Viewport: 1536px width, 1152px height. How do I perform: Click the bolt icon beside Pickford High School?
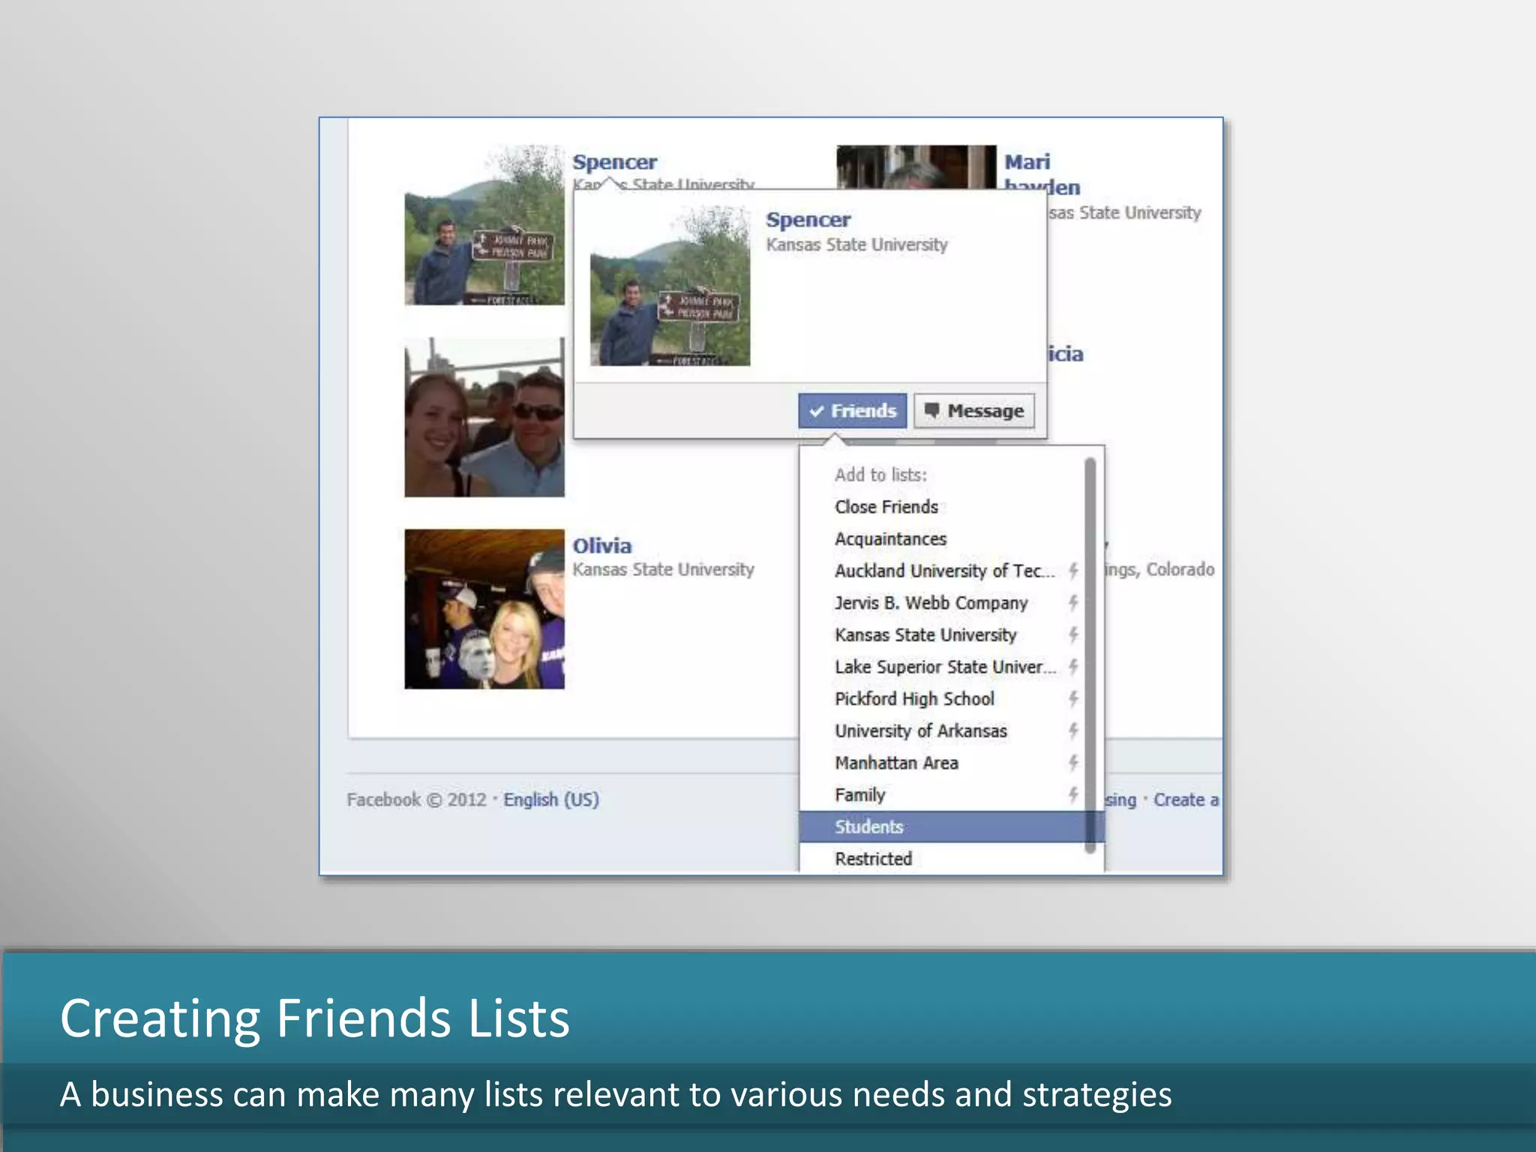click(x=1073, y=699)
